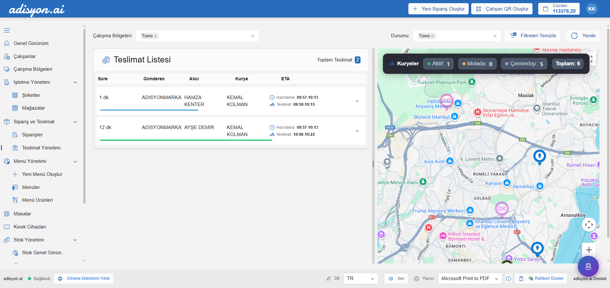Zoom in the map with plus icon
Image resolution: width=610 pixels, height=288 pixels.
tap(589, 250)
